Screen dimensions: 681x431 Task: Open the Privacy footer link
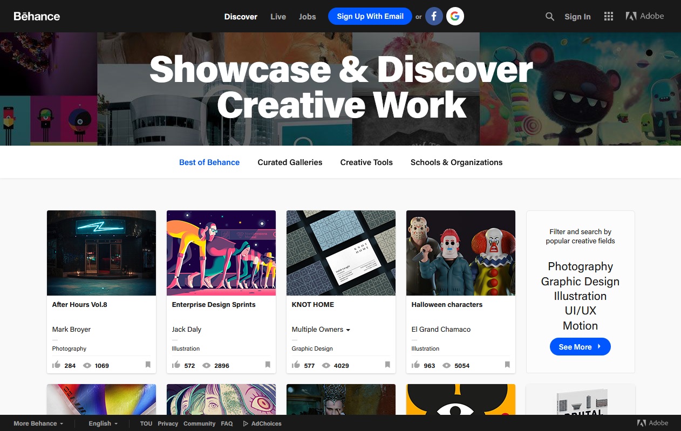[168, 423]
